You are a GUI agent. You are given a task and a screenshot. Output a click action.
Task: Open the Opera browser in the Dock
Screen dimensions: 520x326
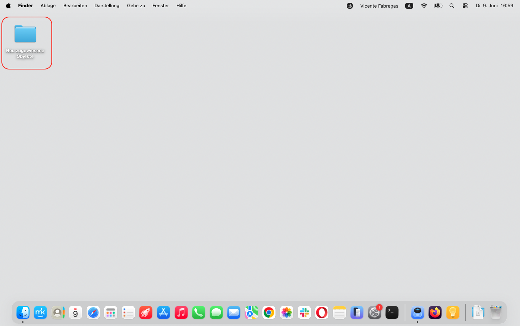click(322, 312)
